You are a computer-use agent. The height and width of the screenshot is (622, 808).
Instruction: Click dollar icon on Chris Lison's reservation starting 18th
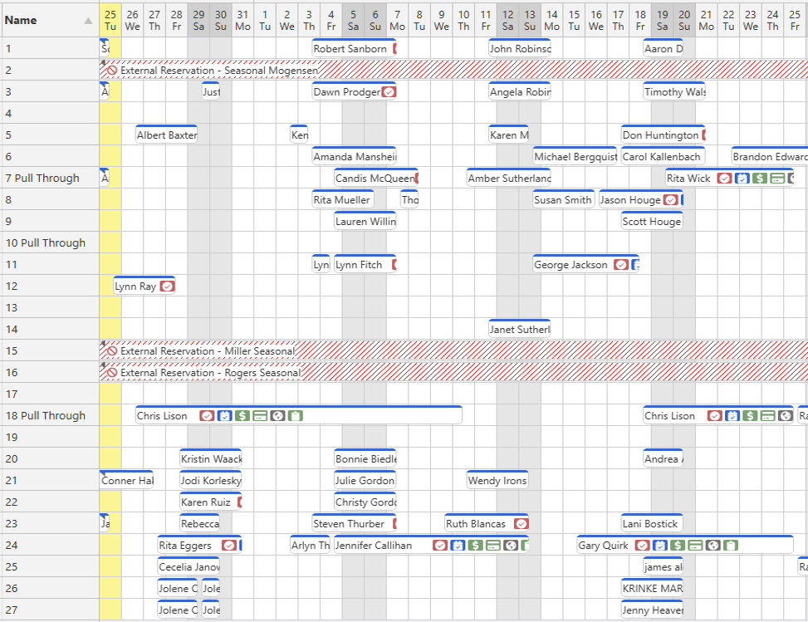coord(750,416)
